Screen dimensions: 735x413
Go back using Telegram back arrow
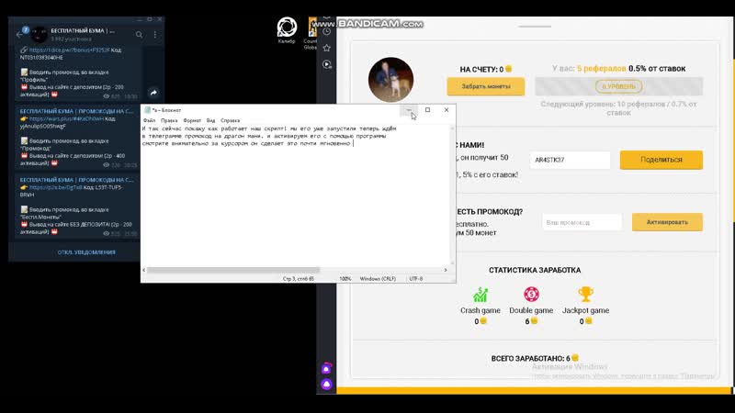tap(19, 35)
